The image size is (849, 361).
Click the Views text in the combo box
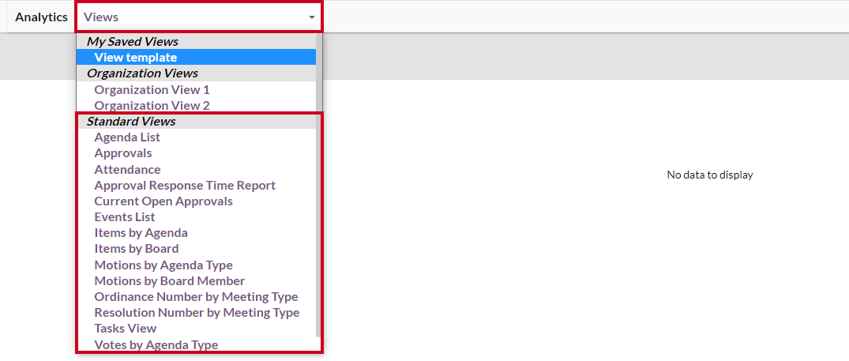coord(101,17)
